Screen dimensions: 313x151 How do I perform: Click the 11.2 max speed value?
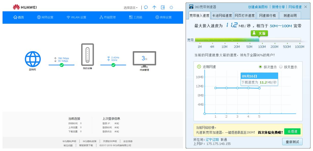pos(232,25)
